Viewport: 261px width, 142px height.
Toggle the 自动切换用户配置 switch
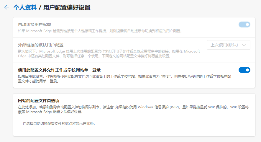coord(244,25)
